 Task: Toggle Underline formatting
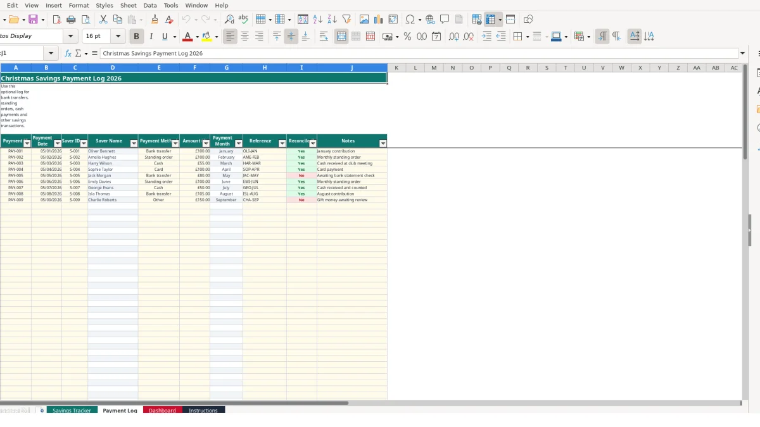coord(165,37)
